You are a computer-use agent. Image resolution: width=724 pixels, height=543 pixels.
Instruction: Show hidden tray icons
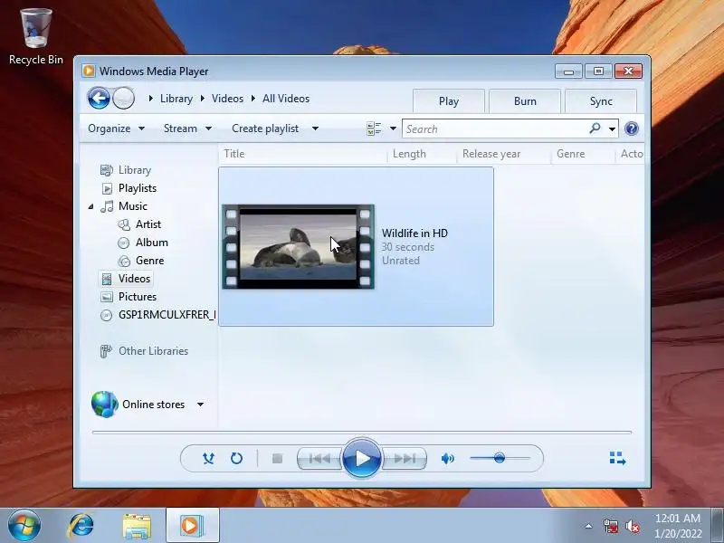tap(589, 526)
